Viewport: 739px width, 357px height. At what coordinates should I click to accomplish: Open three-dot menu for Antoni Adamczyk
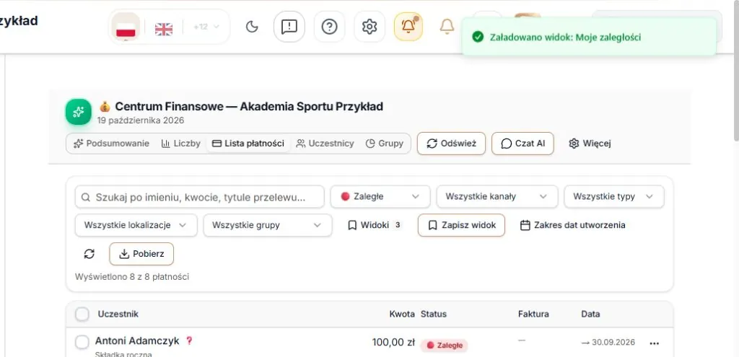(x=654, y=343)
